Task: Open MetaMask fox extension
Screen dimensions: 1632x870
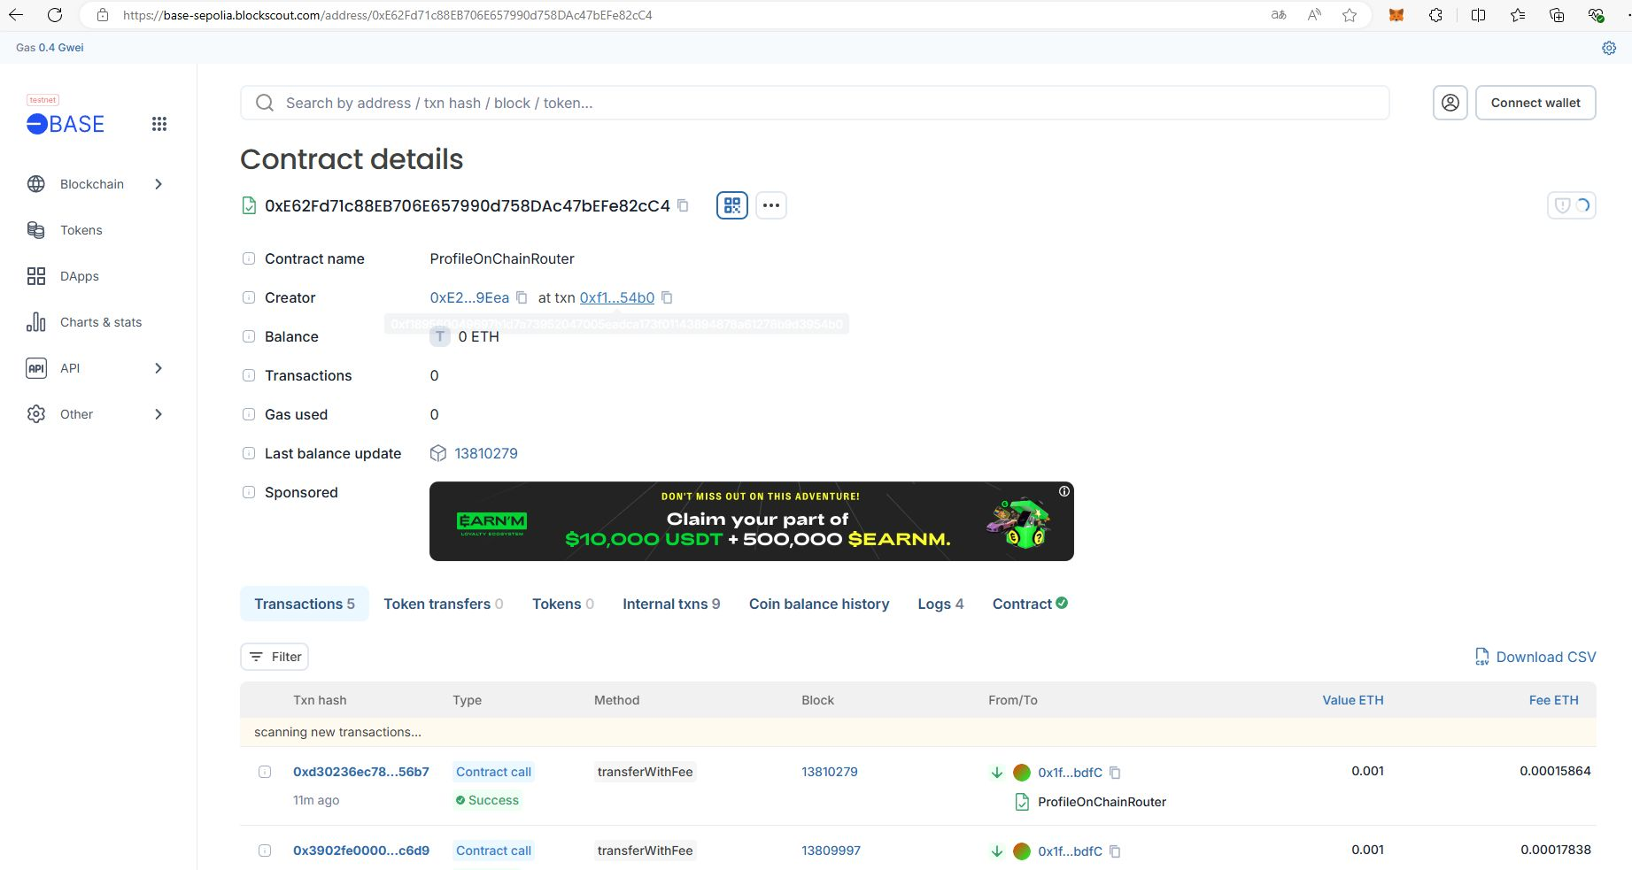Action: 1396,15
